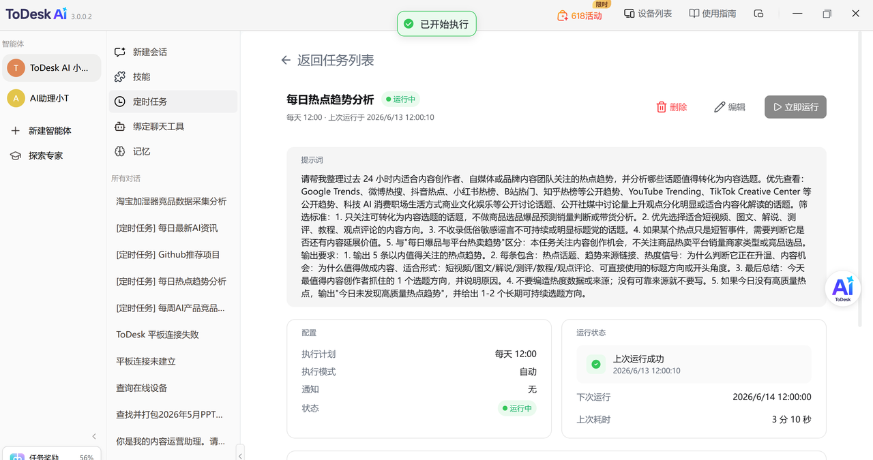Open 使用指南 in title bar

713,14
